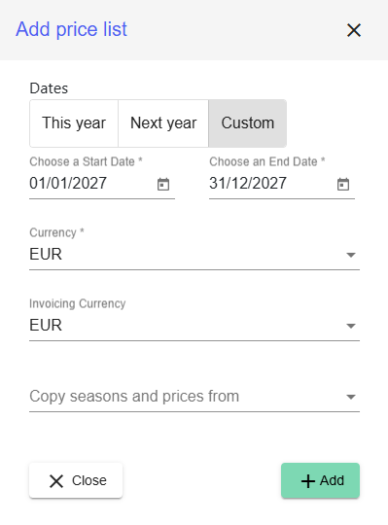Click the plus icon on Add button

(308, 481)
